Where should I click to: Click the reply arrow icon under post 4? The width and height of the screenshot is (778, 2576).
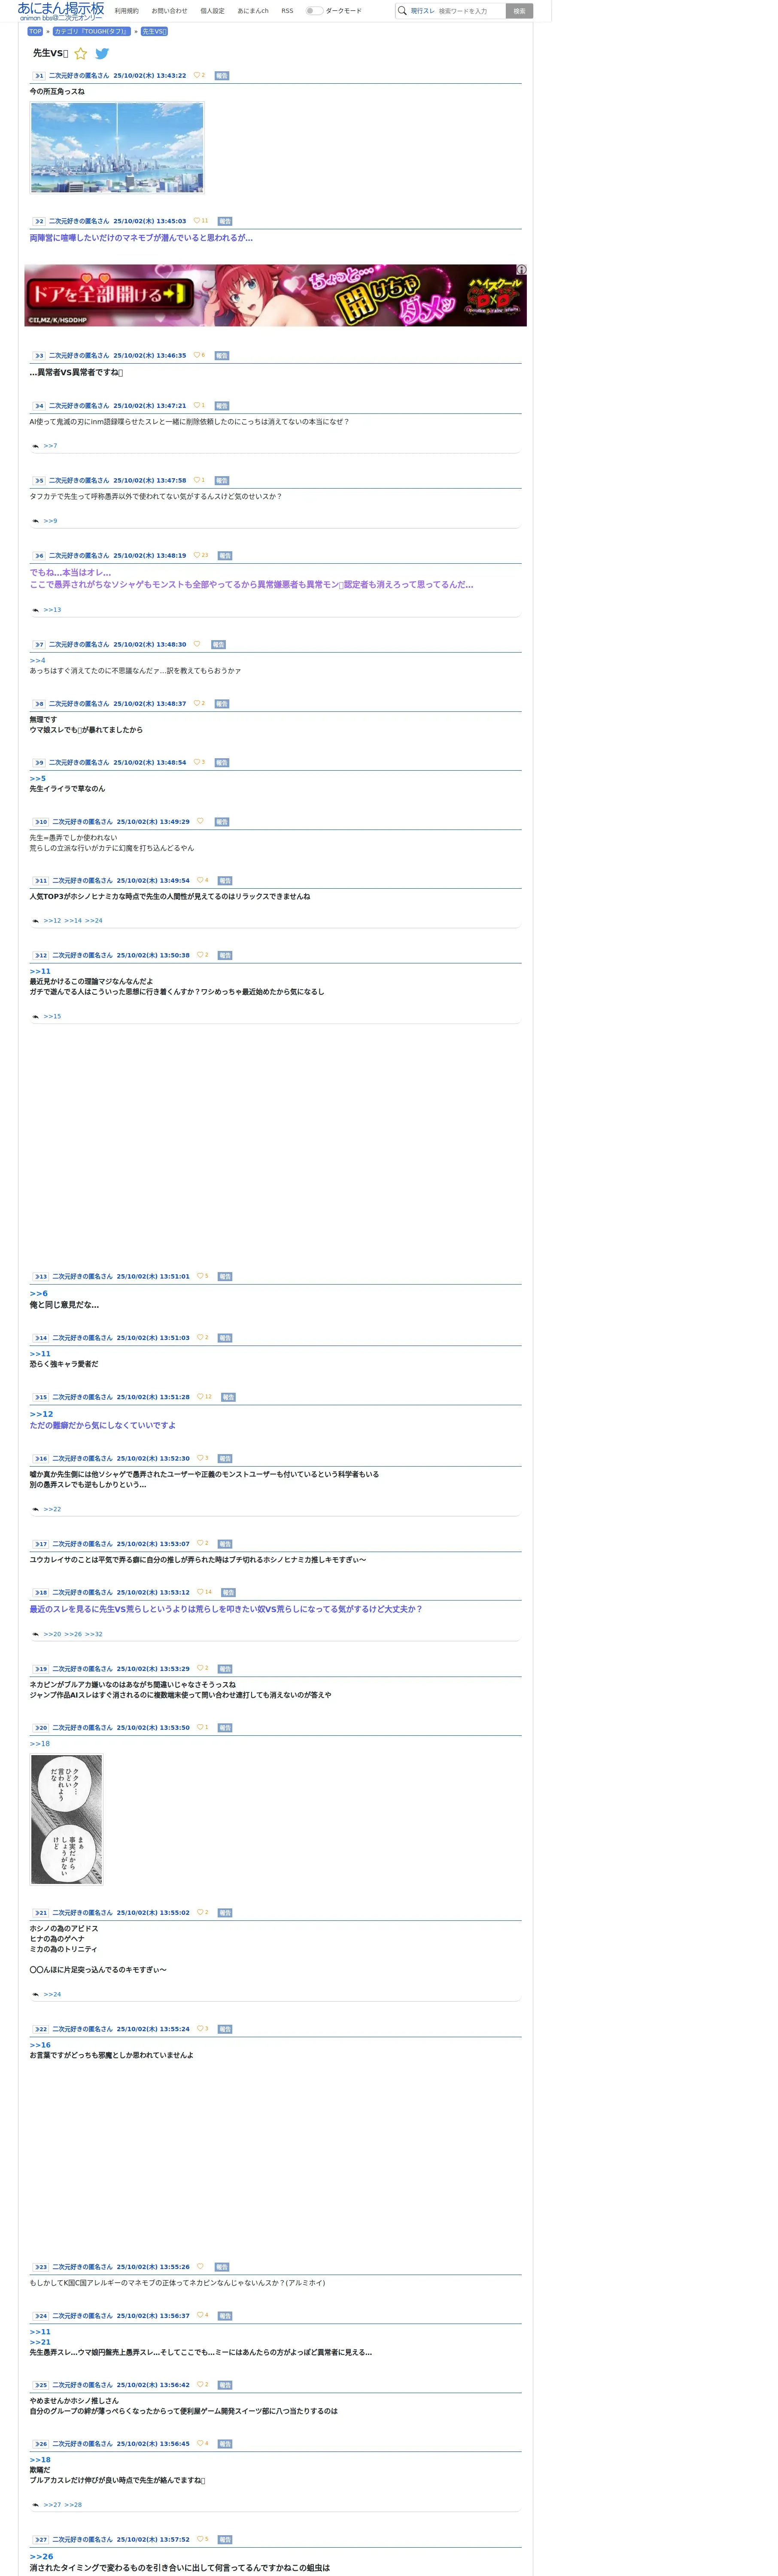tap(36, 446)
